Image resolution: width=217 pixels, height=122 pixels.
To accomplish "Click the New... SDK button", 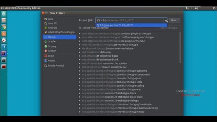I will click(174, 20).
